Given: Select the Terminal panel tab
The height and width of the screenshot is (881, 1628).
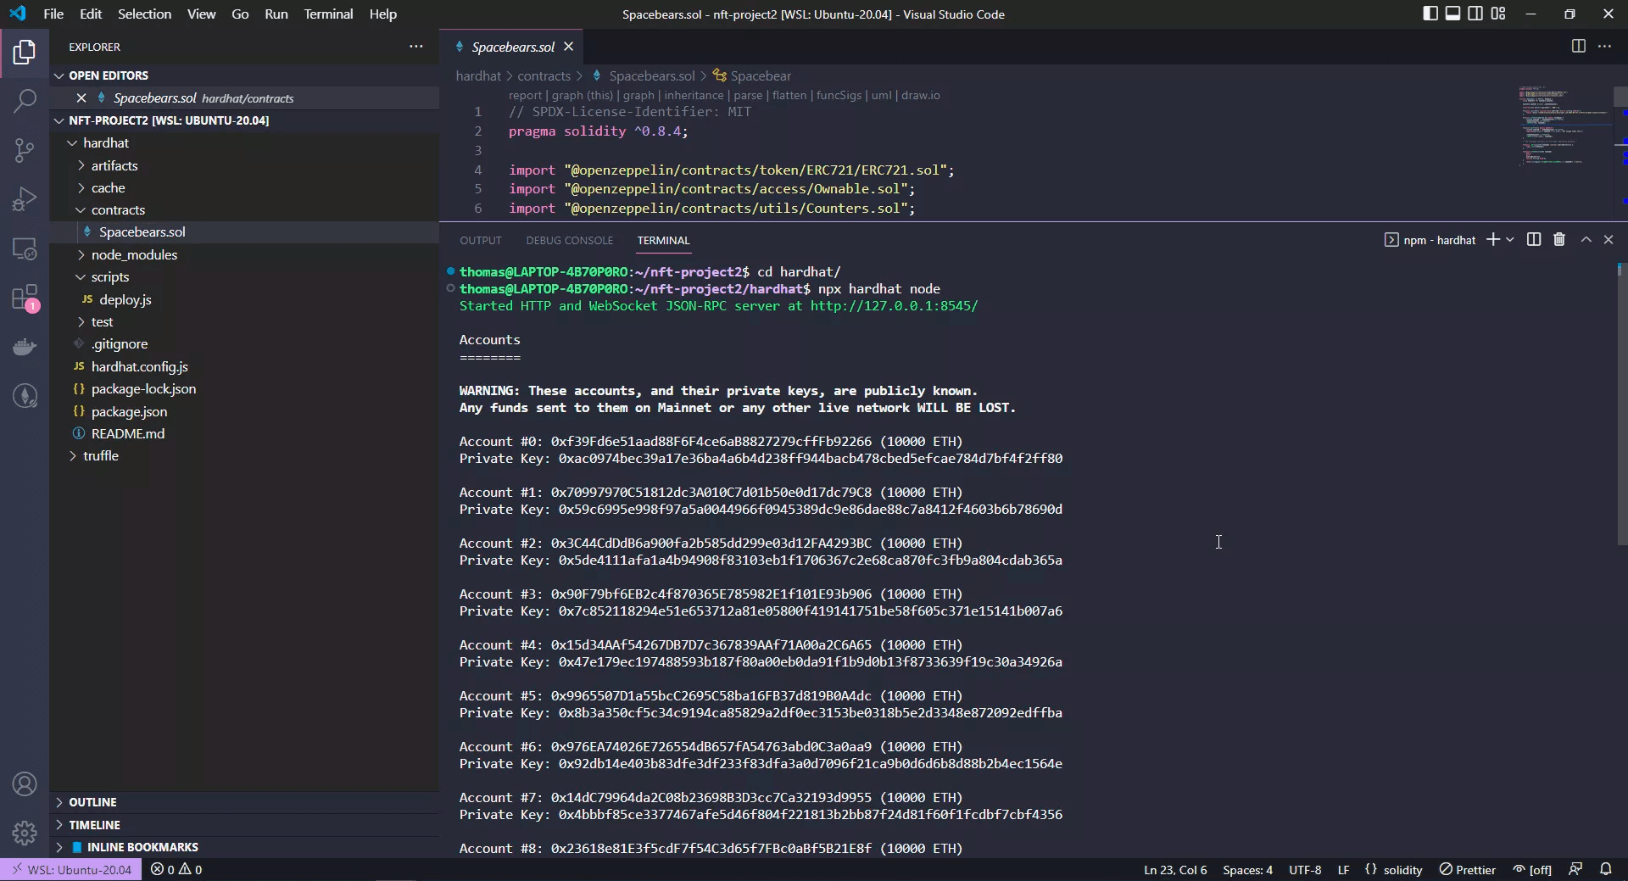Looking at the screenshot, I should 663,240.
